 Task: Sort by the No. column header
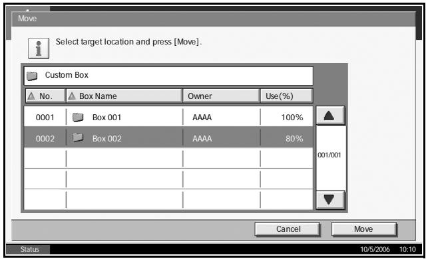click(45, 96)
